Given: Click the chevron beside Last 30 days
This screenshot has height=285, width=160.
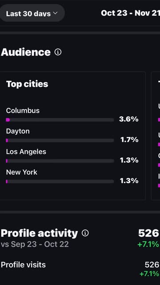Looking at the screenshot, I should pos(55,13).
